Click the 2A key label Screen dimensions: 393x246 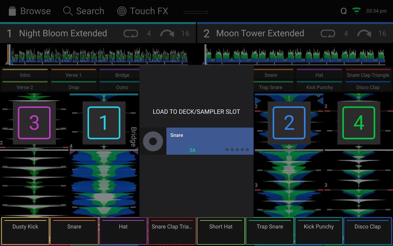click(193, 150)
